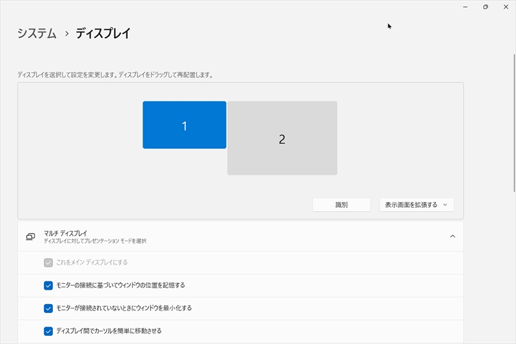Close the settings window

[x=506, y=7]
